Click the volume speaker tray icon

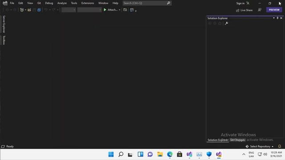tap(265, 154)
